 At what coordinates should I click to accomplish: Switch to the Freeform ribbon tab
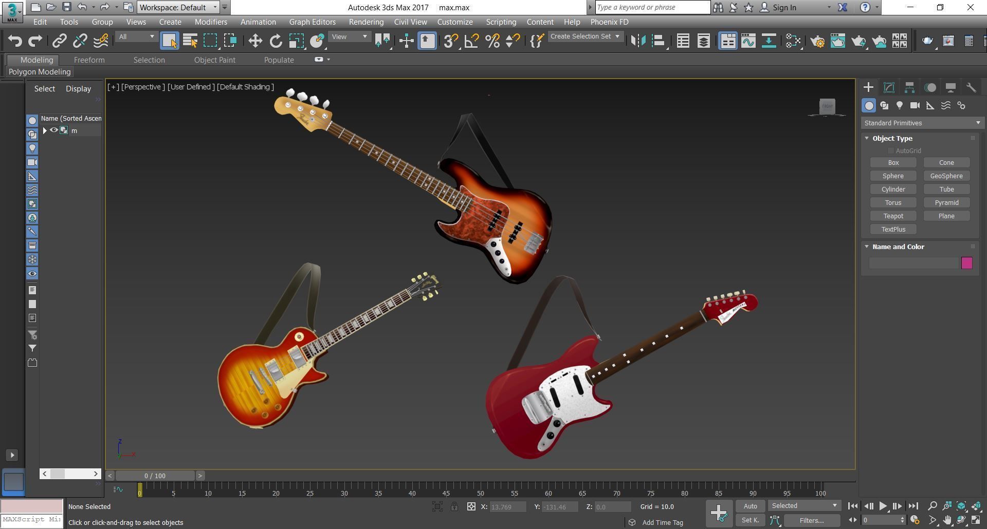click(x=89, y=60)
